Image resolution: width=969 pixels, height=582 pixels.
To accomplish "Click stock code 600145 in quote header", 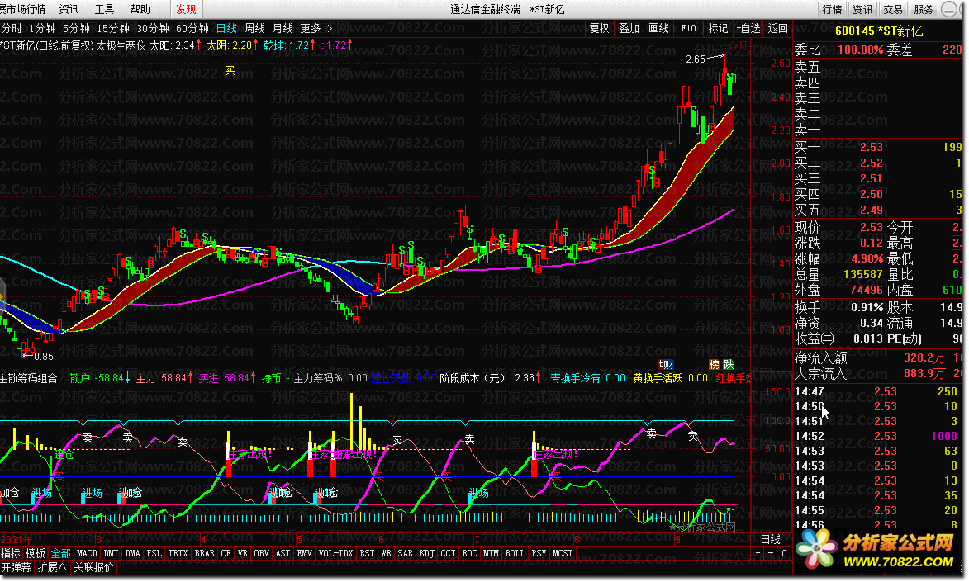I will click(855, 31).
